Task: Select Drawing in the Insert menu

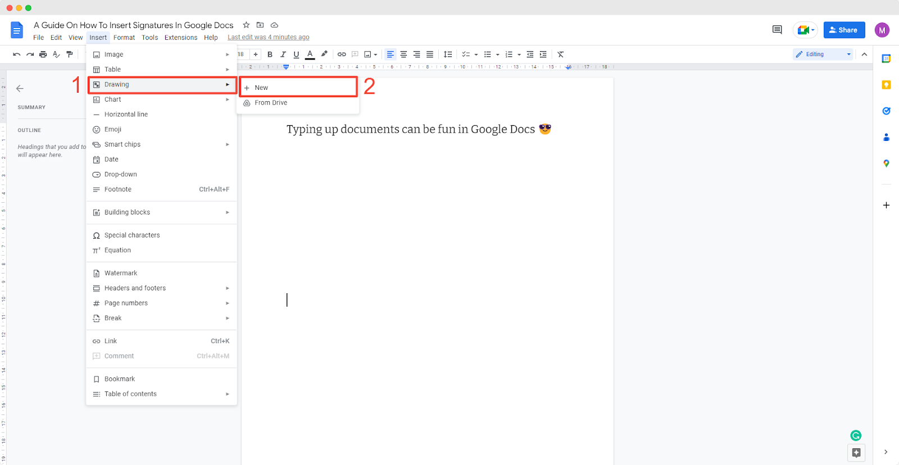Action: [162, 85]
